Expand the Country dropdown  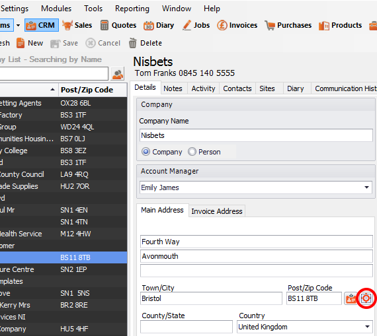coord(367,327)
